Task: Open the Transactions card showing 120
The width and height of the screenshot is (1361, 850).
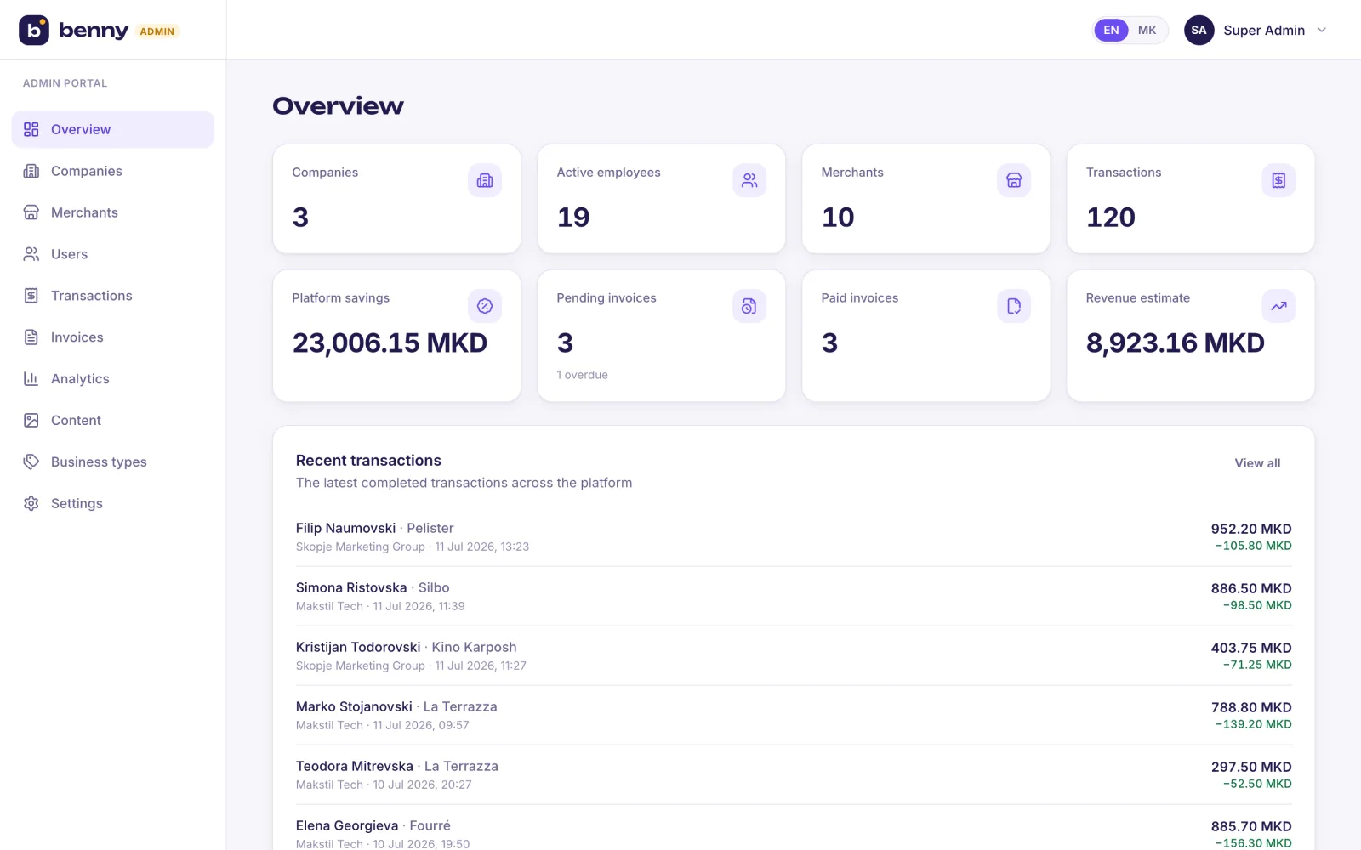Action: click(1190, 199)
